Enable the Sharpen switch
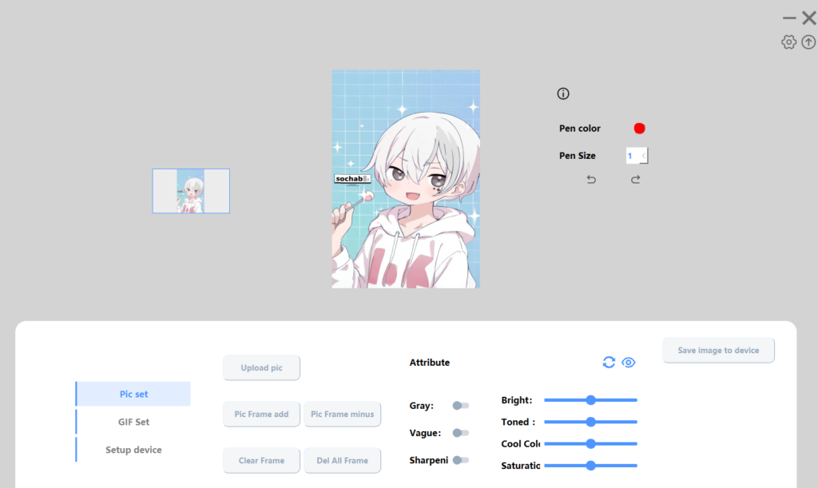 click(461, 460)
